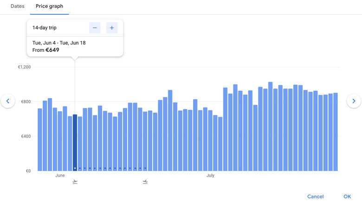Decrease trip length with the minus button
This screenshot has width=362, height=203.
[x=95, y=28]
